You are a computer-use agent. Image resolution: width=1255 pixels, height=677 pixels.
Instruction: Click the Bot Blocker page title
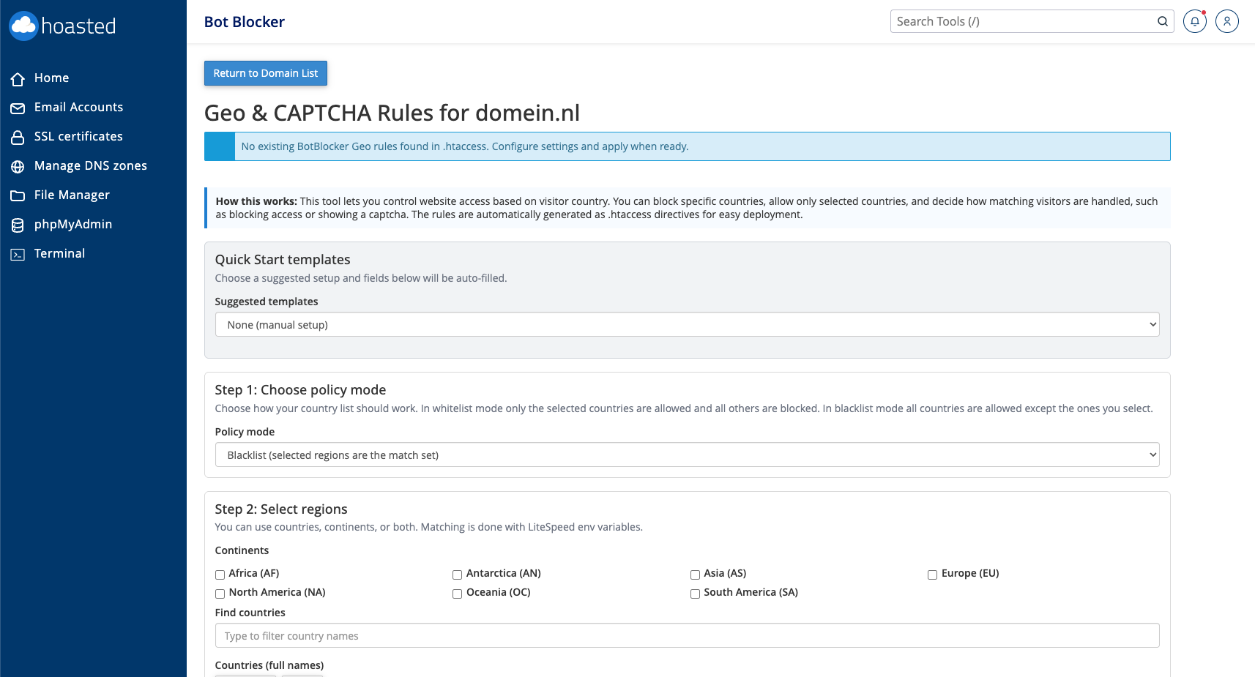245,22
